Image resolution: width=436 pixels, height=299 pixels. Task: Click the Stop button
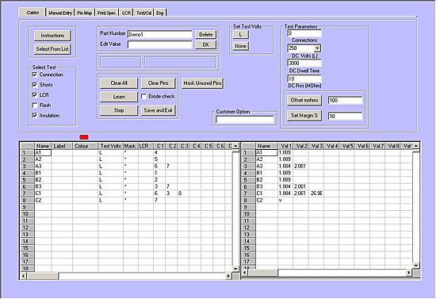point(119,110)
